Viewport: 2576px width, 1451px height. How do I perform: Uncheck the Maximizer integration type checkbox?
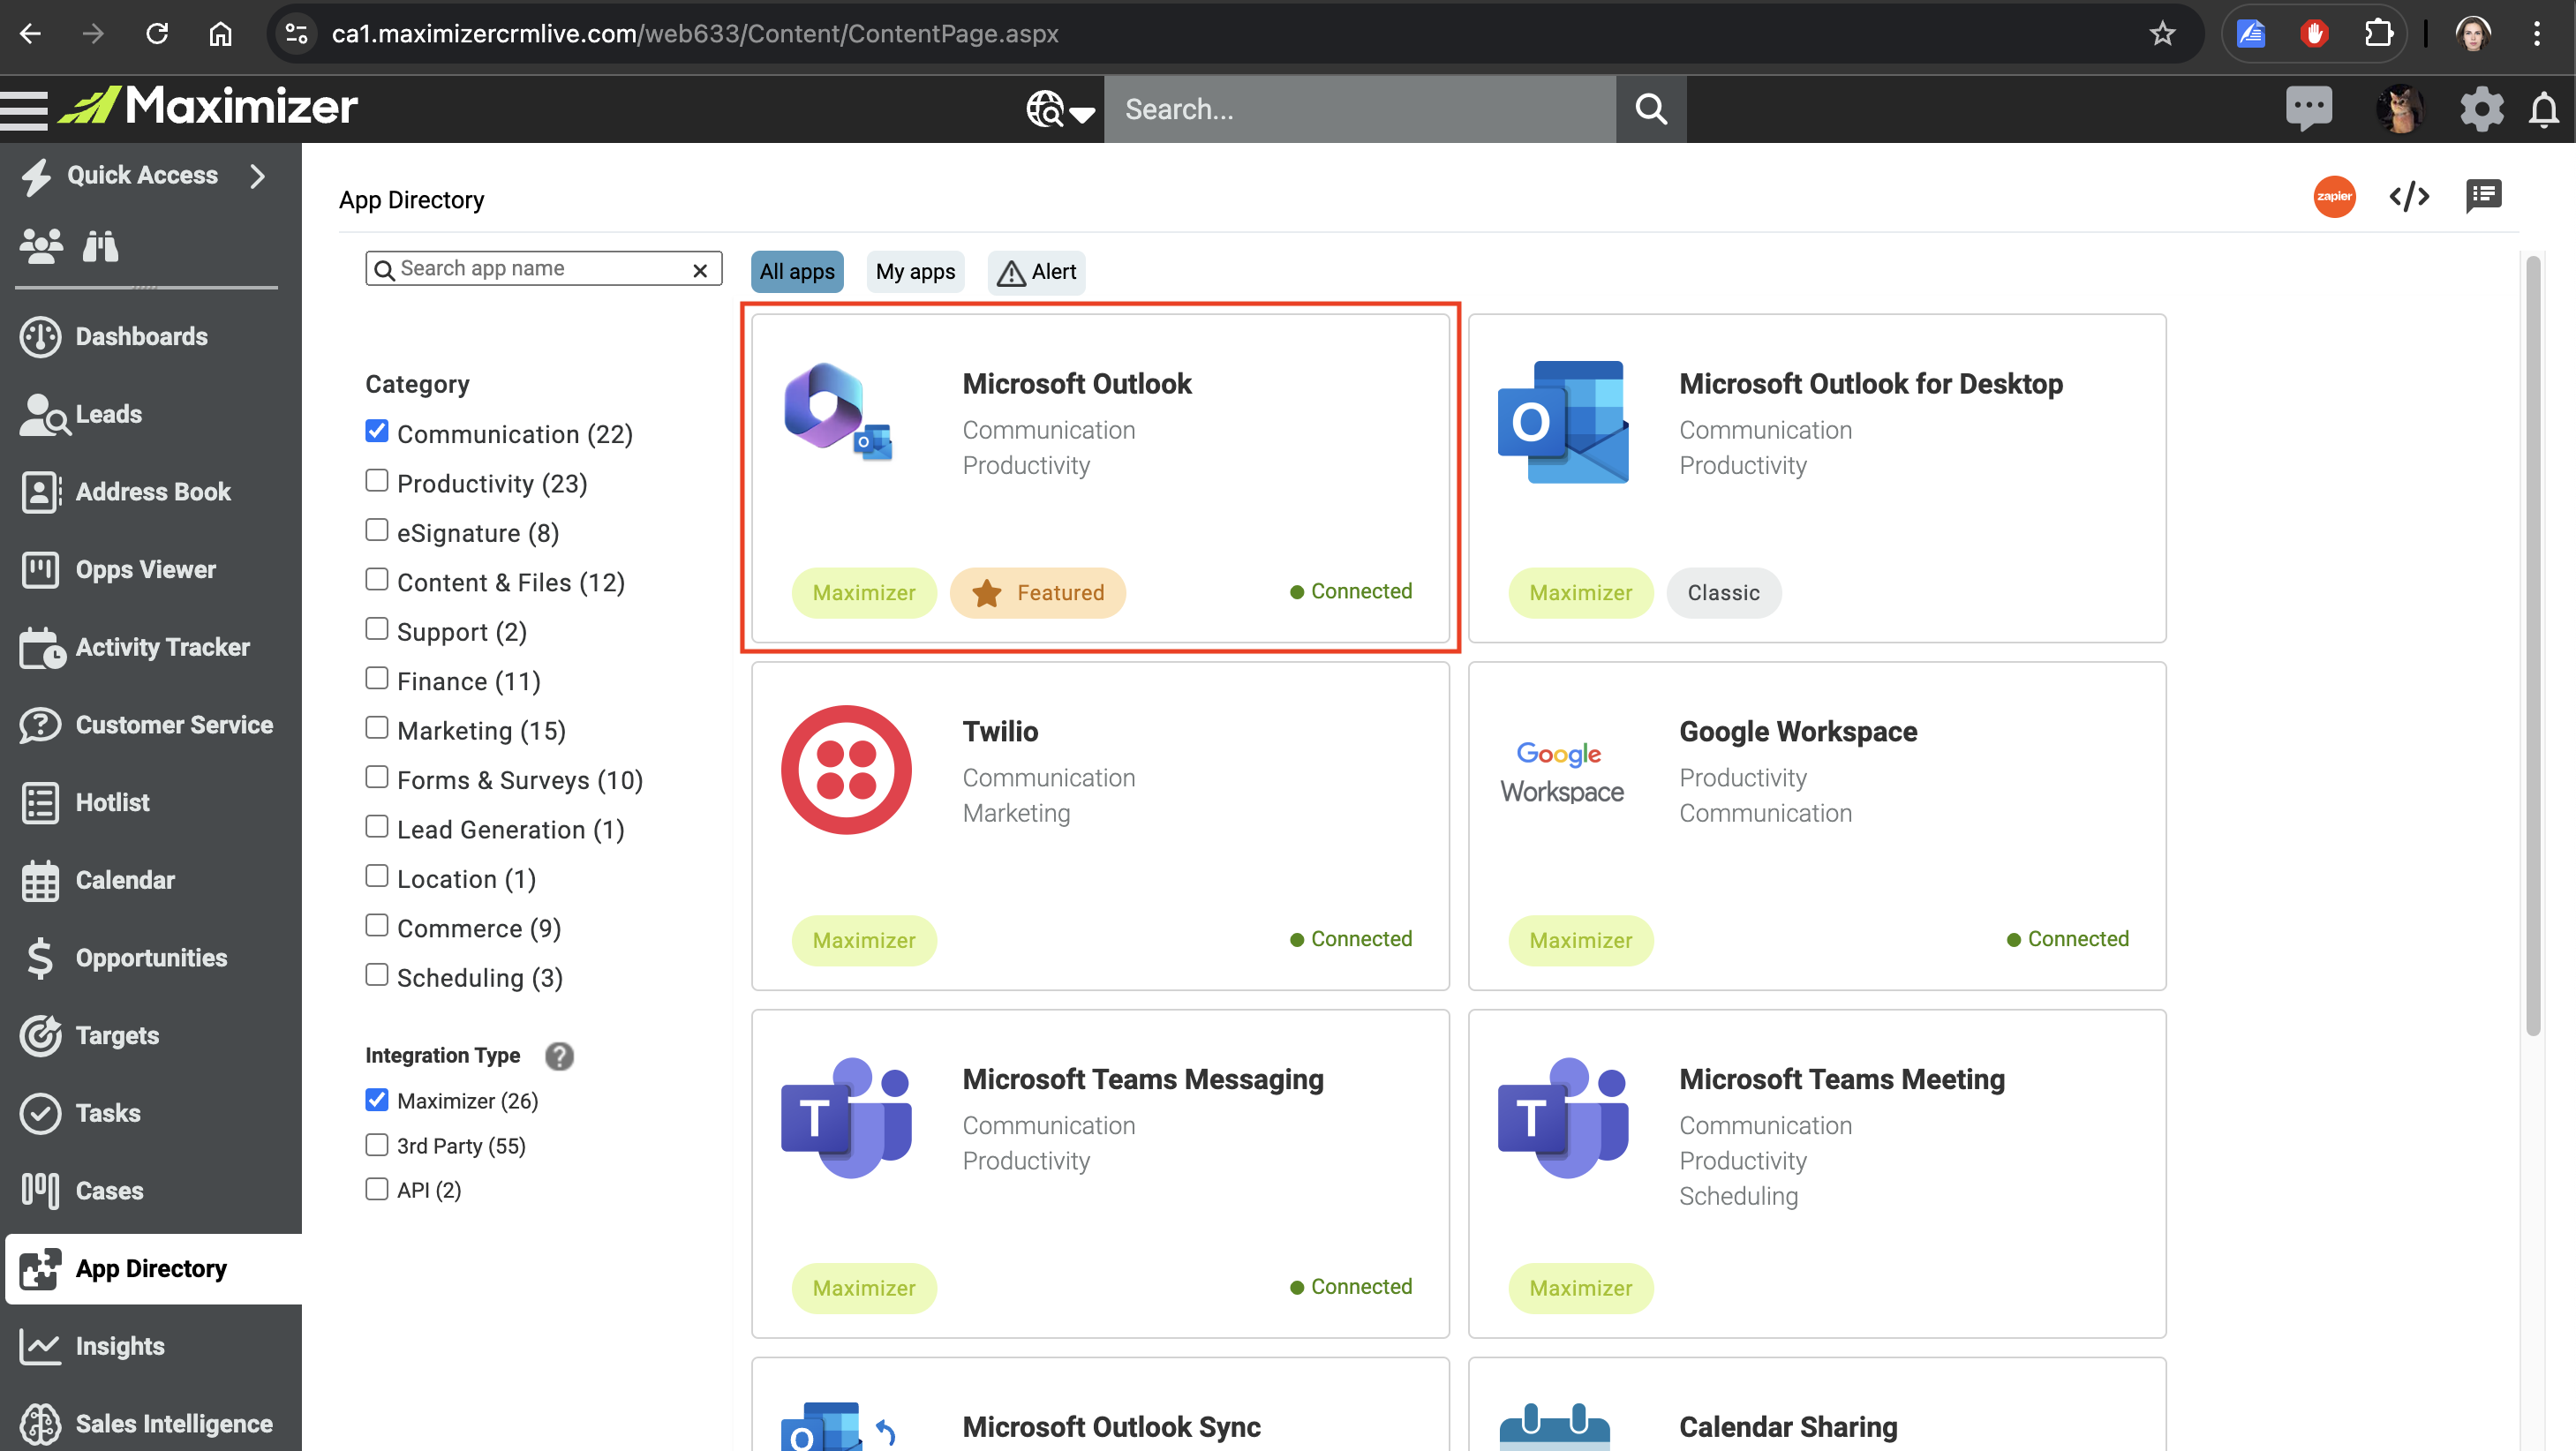pos(377,1100)
